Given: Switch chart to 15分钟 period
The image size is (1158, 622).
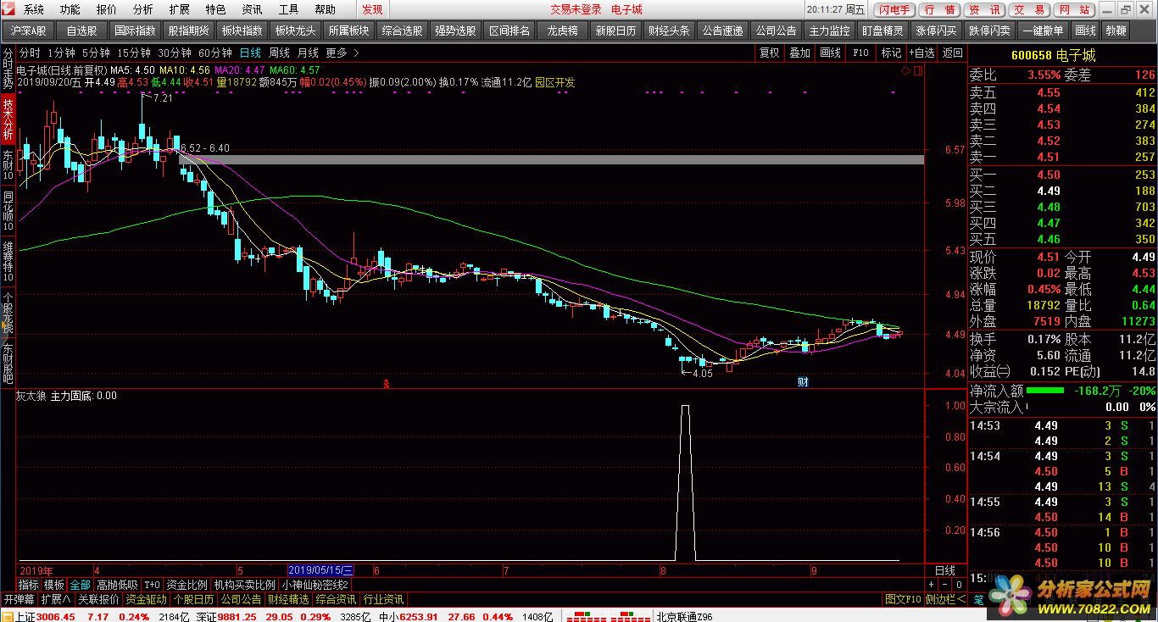Looking at the screenshot, I should tap(134, 53).
